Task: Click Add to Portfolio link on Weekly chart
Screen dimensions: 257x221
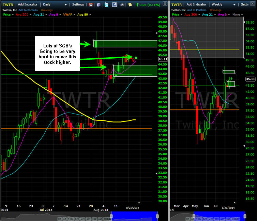Action: [x=197, y=10]
